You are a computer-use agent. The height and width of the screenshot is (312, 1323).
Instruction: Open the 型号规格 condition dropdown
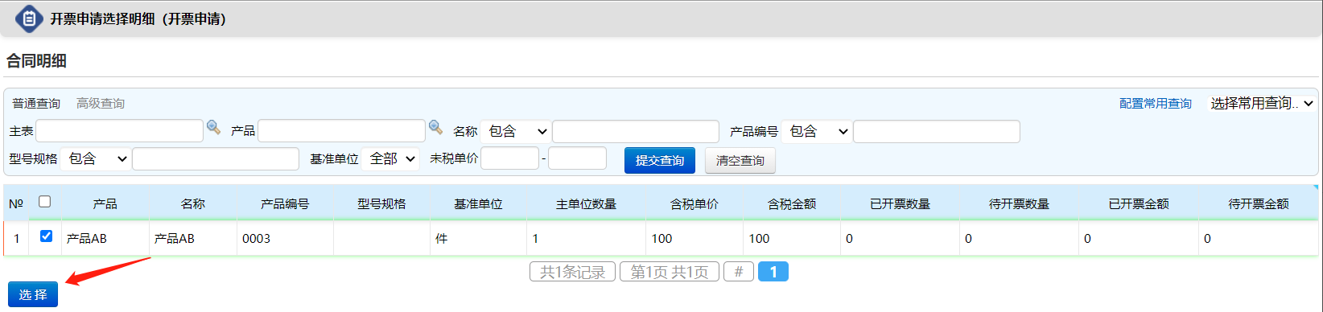tap(96, 159)
